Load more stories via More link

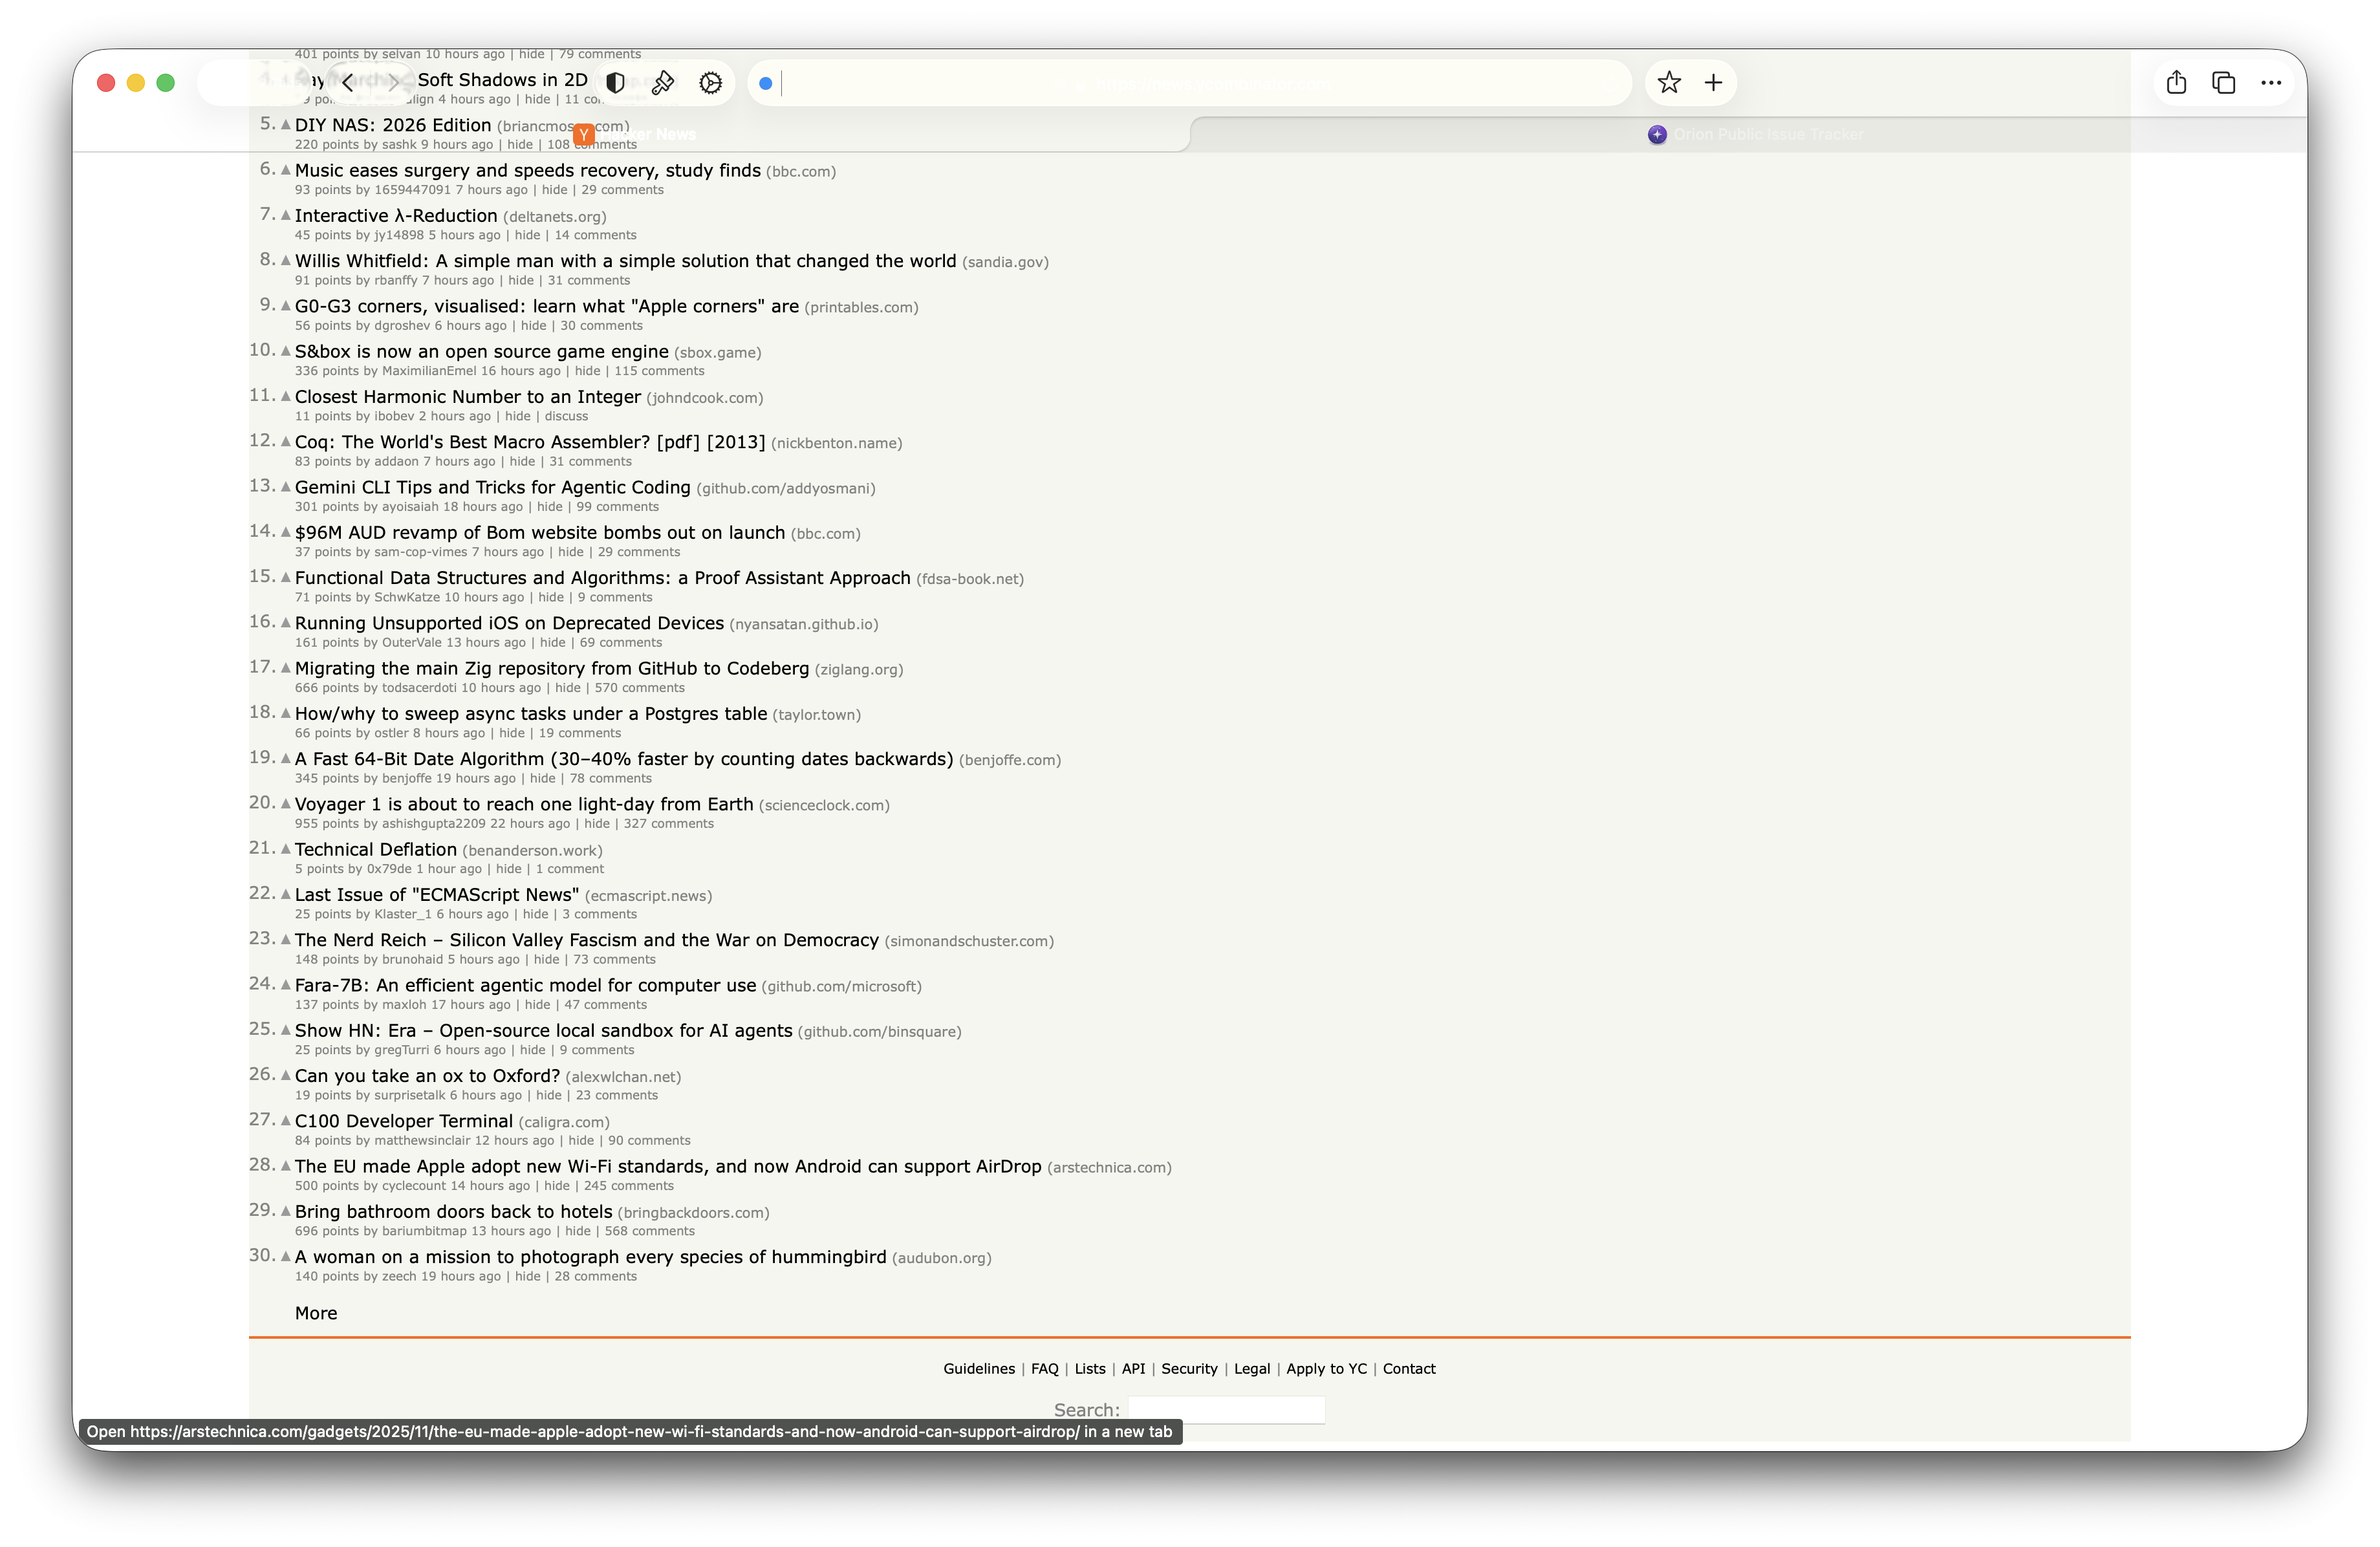click(x=316, y=1313)
